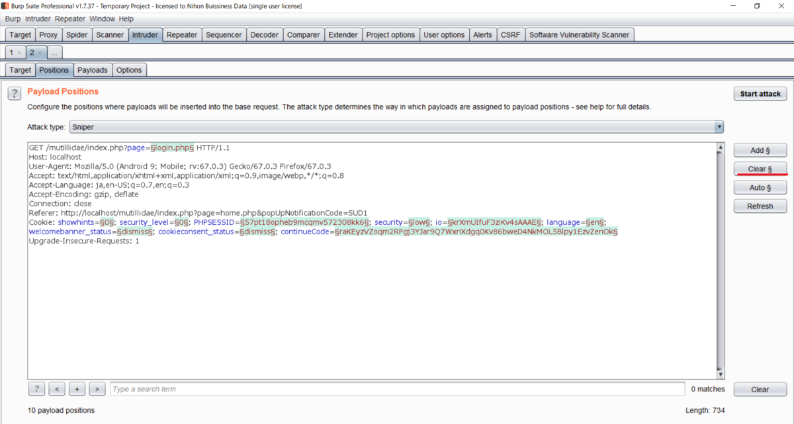Switch to the Sequencer tab
Viewport: 794px width, 424px height.
click(224, 35)
